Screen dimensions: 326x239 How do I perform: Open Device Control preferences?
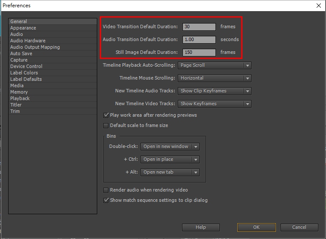click(53, 66)
